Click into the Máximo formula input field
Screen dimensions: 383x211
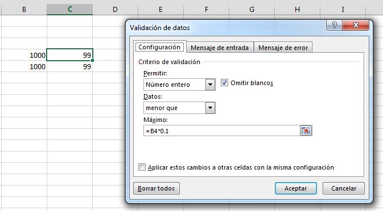click(221, 130)
